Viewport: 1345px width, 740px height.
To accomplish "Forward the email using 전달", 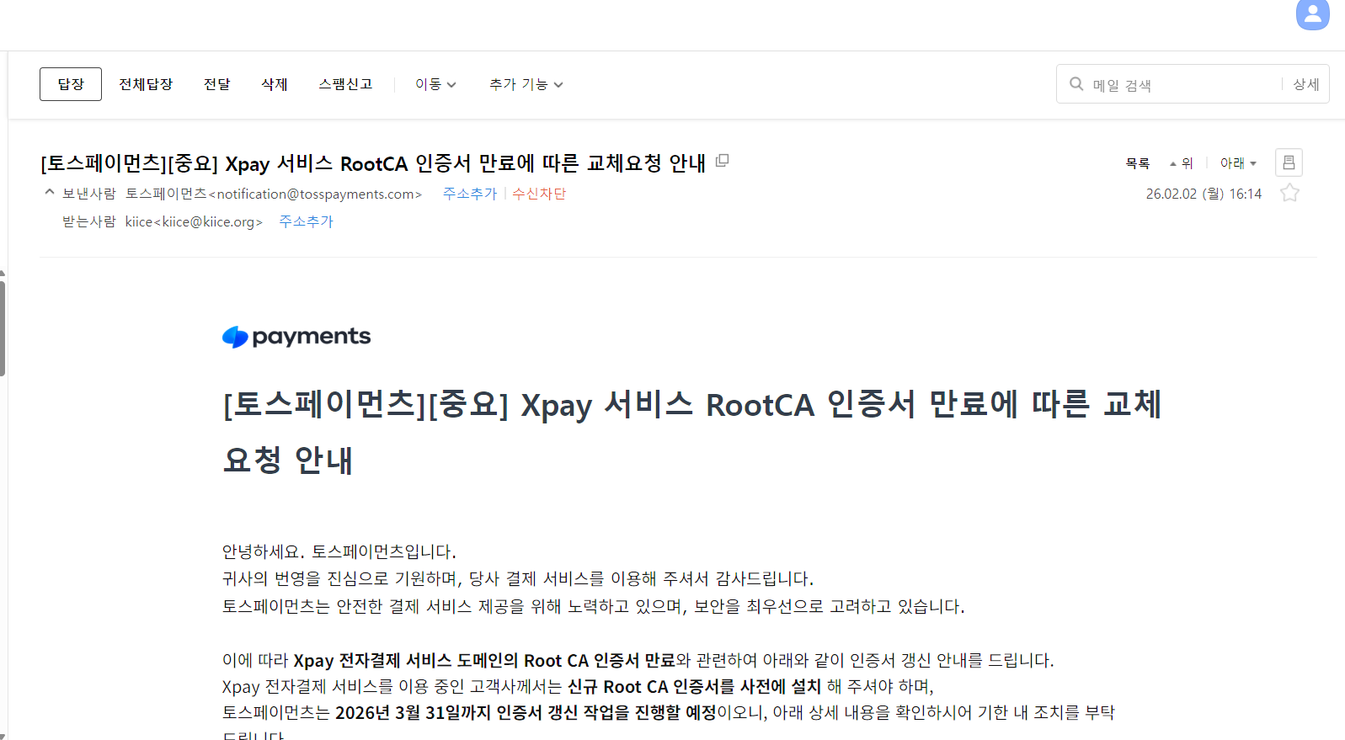I will click(x=217, y=84).
